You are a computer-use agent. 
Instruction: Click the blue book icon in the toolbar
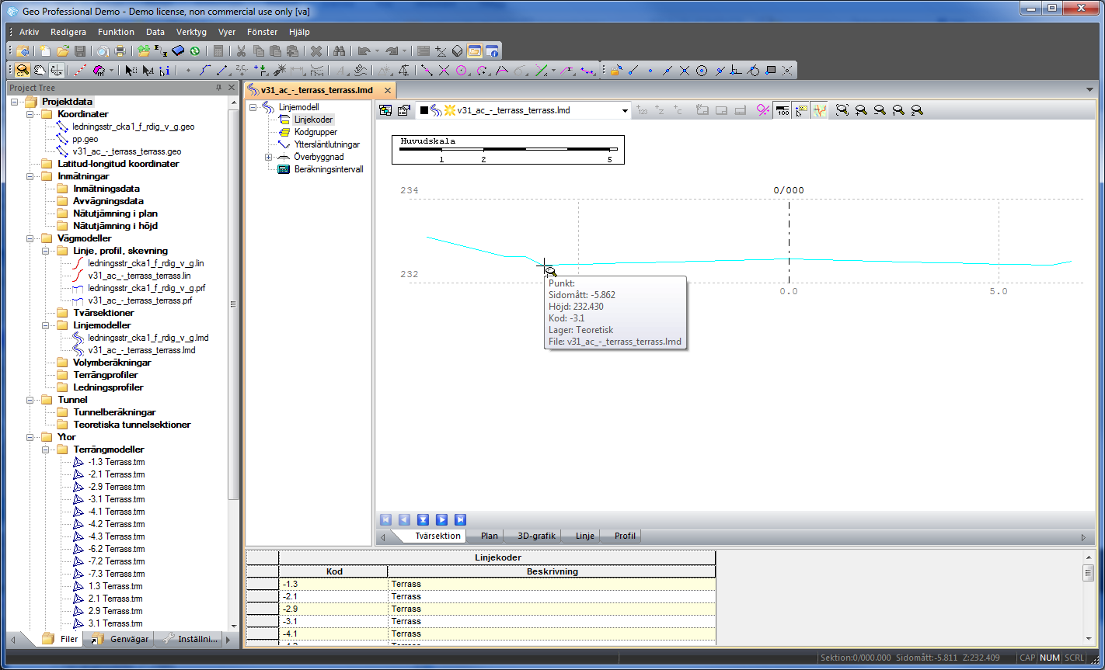[178, 51]
